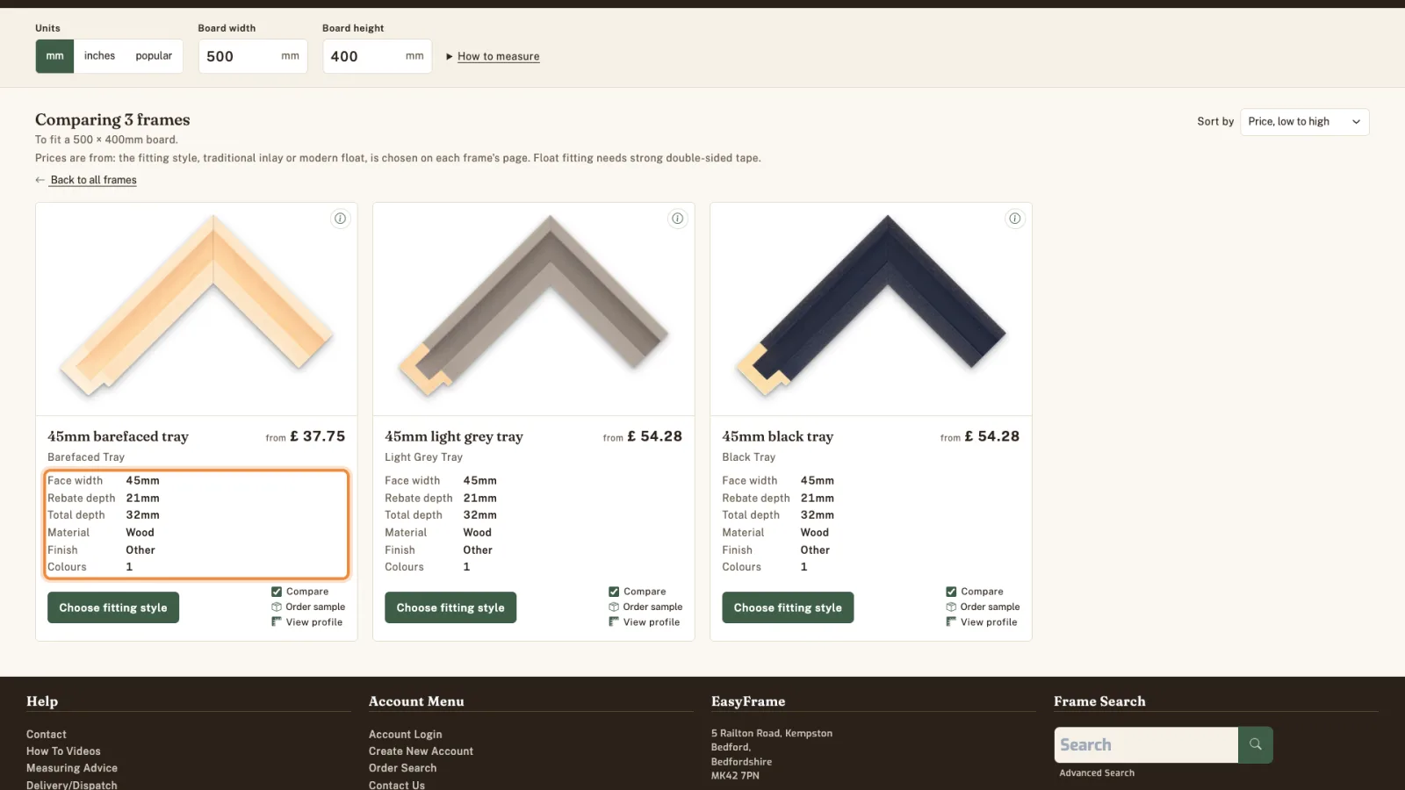The height and width of the screenshot is (790, 1405).
Task: Click the back arrow beside Back to all frames
Action: coord(40,180)
